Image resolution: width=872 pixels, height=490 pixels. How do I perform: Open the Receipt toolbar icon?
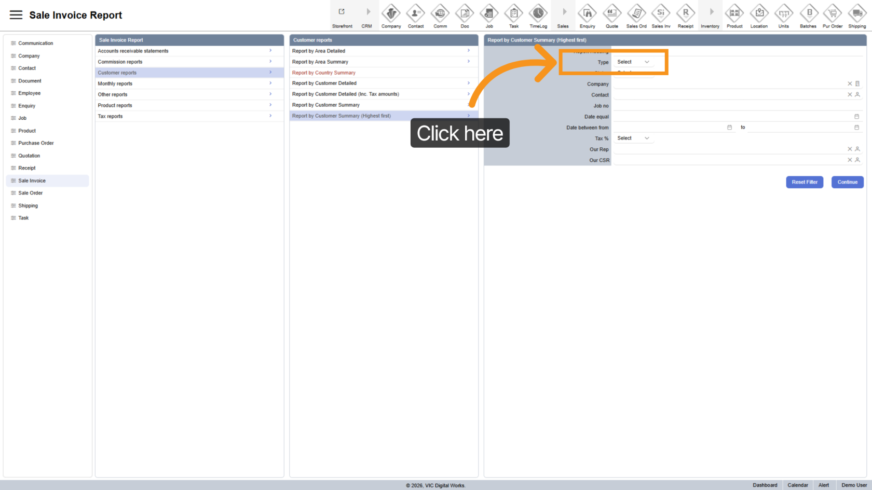tap(685, 13)
